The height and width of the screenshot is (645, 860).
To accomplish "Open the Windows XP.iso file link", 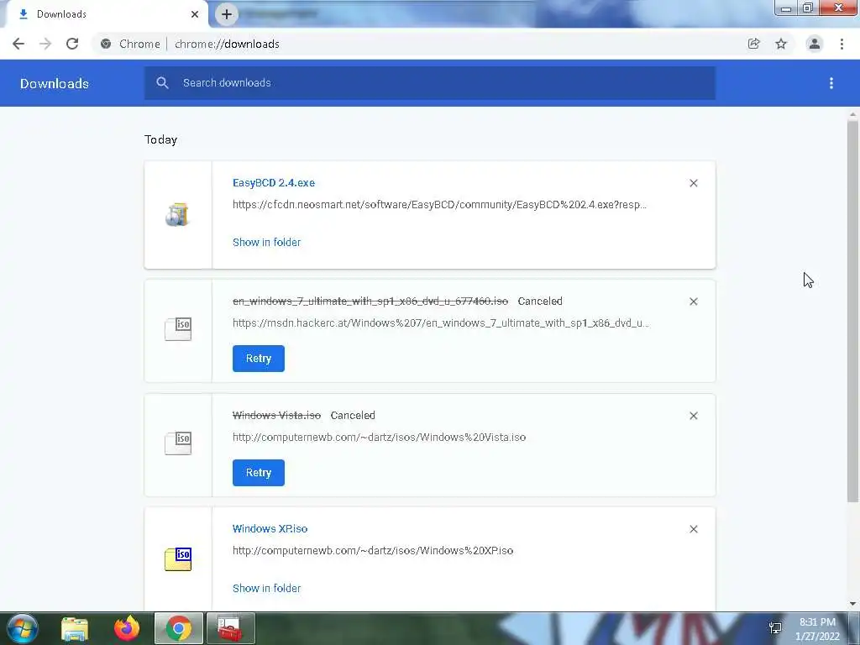I will [x=270, y=529].
